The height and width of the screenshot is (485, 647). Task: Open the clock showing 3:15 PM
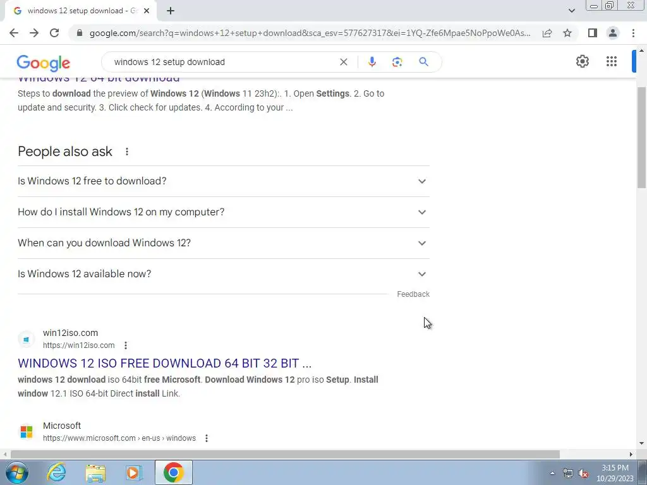click(615, 473)
